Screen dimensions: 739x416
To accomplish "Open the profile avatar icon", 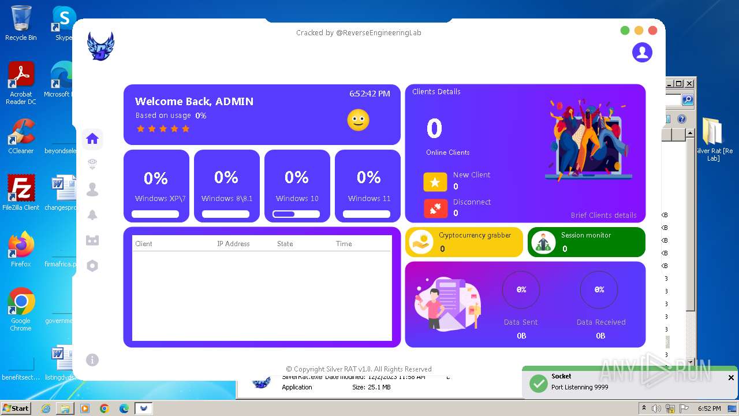I will (x=642, y=52).
